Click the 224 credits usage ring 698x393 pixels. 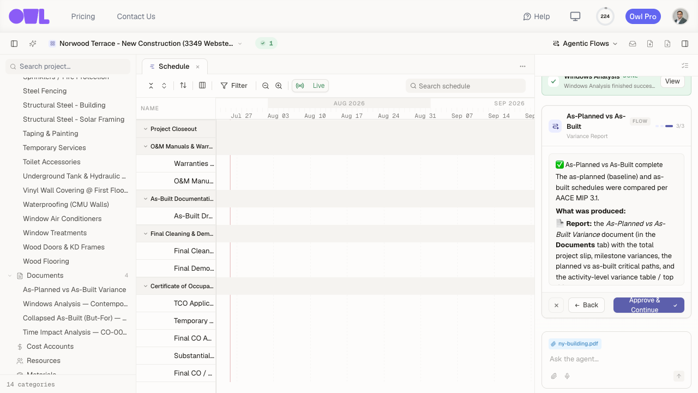click(x=605, y=16)
